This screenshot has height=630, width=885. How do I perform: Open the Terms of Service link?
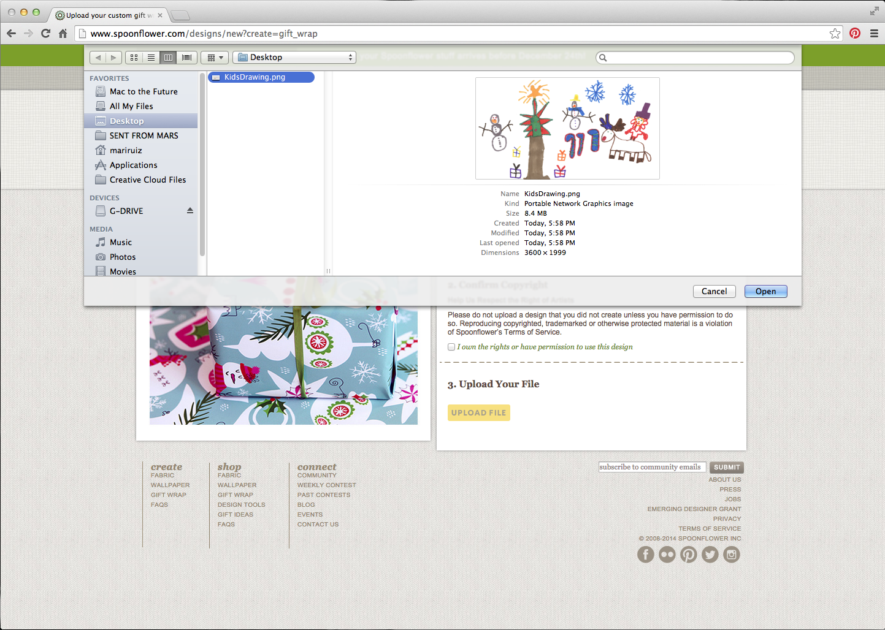(710, 529)
